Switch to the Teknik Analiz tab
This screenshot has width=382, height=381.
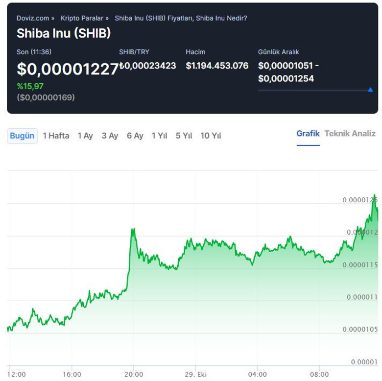tap(350, 133)
